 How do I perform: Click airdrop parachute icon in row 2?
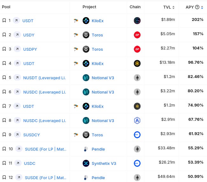(x=76, y=35)
